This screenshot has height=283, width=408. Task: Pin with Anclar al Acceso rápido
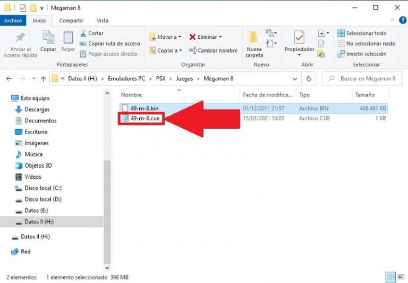(x=20, y=44)
